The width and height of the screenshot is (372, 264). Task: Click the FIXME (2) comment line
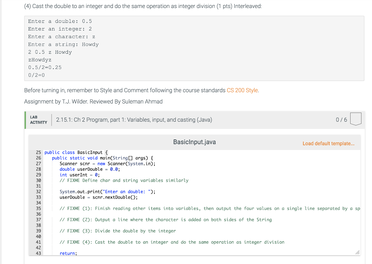pyautogui.click(x=166, y=220)
